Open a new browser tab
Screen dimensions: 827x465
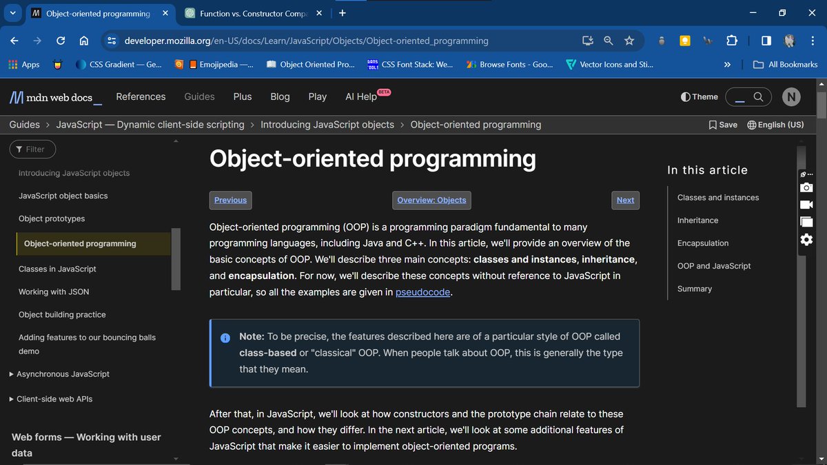click(x=343, y=13)
